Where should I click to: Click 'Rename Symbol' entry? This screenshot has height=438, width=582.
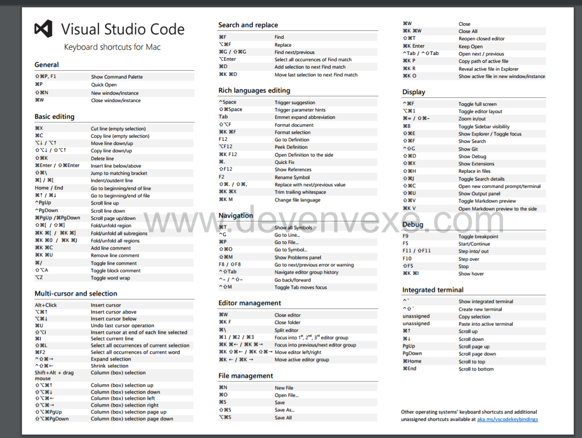292,178
